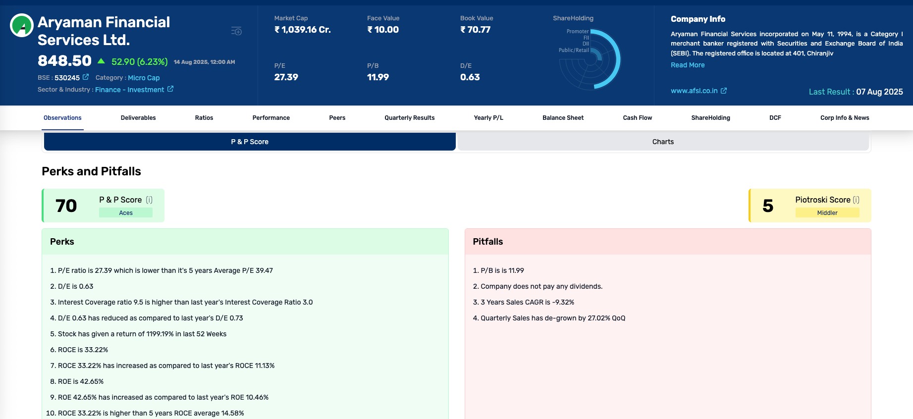Click the green price-up arrow

pos(101,61)
